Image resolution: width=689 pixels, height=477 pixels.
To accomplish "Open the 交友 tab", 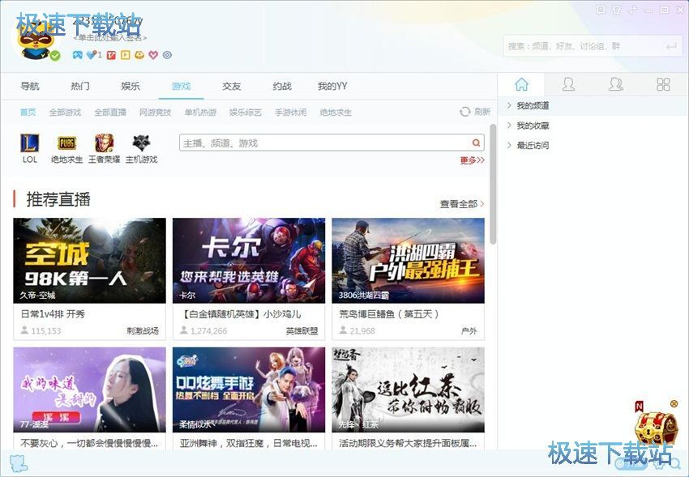I will tap(232, 86).
